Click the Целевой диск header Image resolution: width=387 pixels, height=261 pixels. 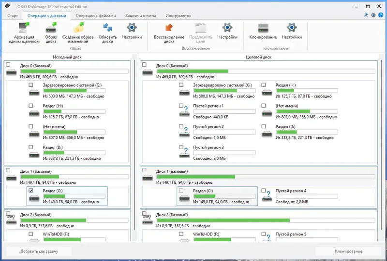(x=258, y=57)
